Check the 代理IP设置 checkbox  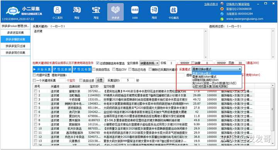click(34, 75)
